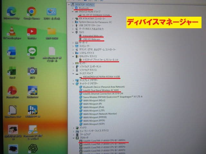Select USB コネクタ マネージャー category

click(x=90, y=25)
